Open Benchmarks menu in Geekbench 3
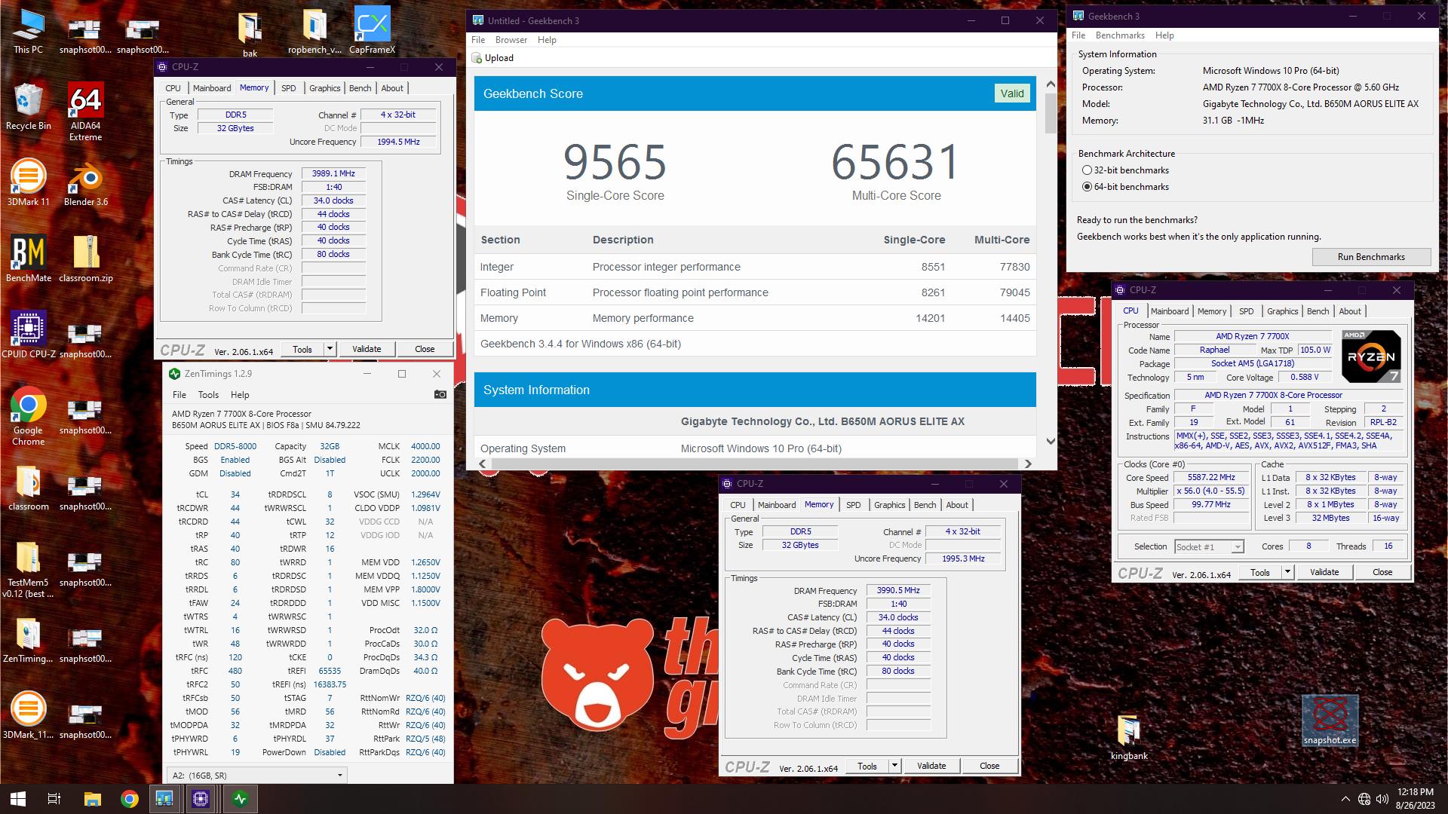 tap(1119, 35)
